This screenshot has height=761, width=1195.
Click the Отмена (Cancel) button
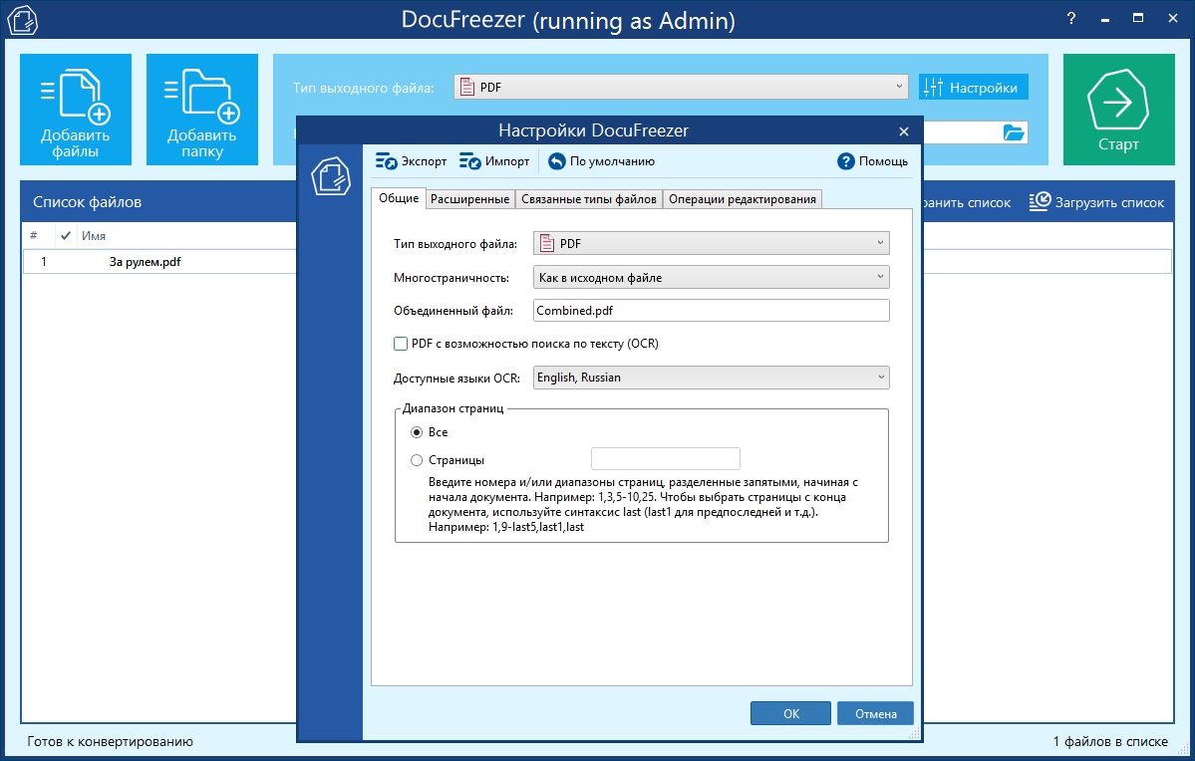pos(875,713)
